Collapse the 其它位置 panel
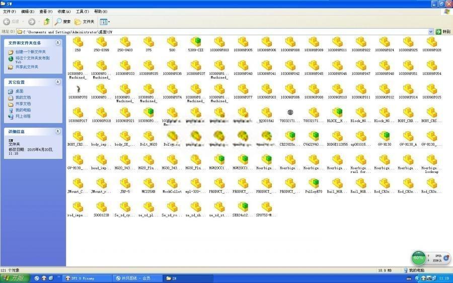This screenshot has height=283, width=453. click(x=58, y=82)
